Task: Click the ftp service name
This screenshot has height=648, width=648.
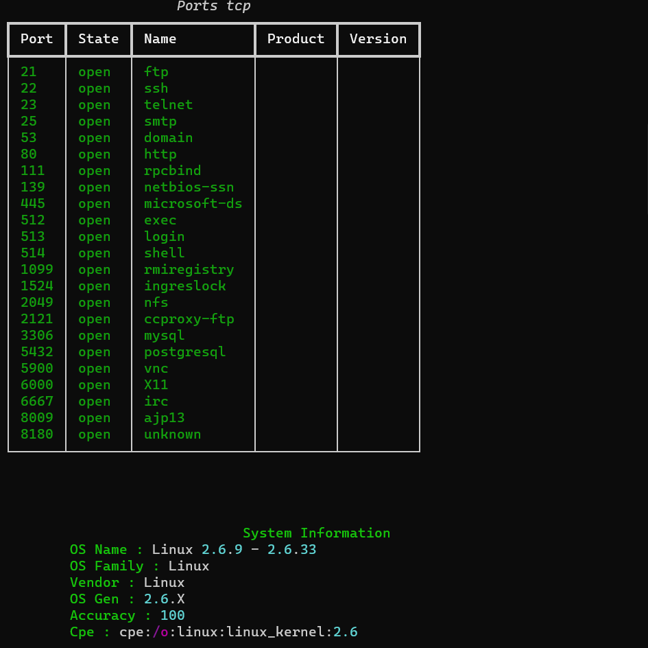Action: point(156,72)
